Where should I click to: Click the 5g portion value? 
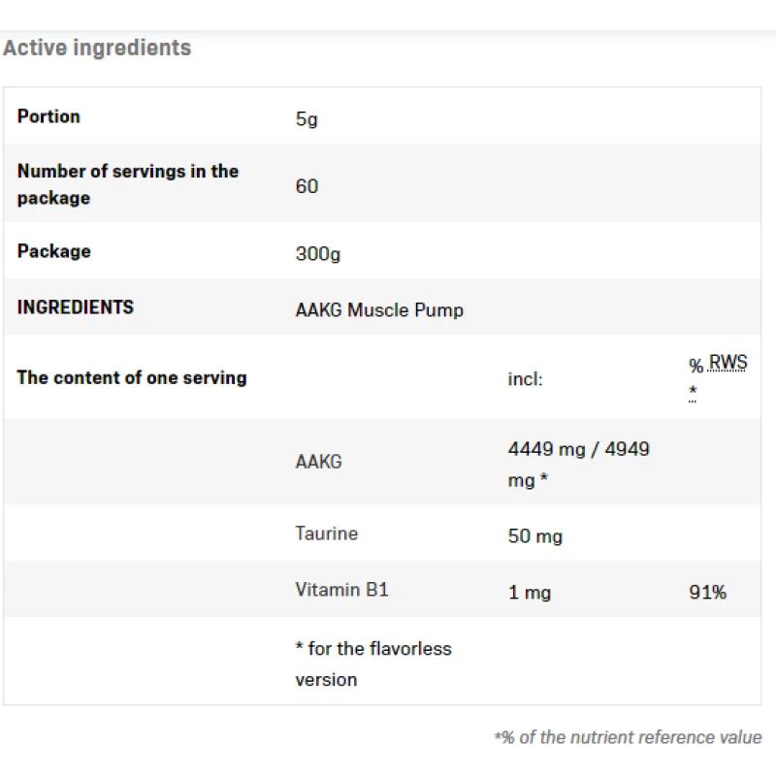[307, 120]
